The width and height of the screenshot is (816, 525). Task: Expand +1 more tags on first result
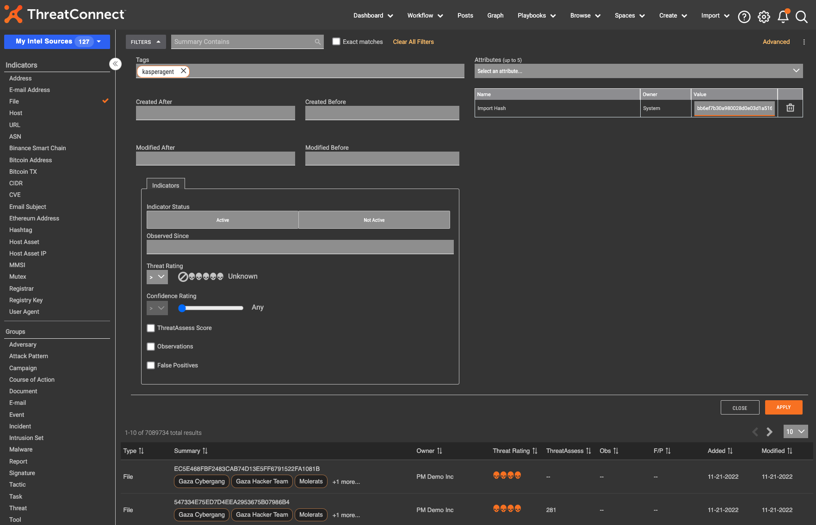coord(346,482)
